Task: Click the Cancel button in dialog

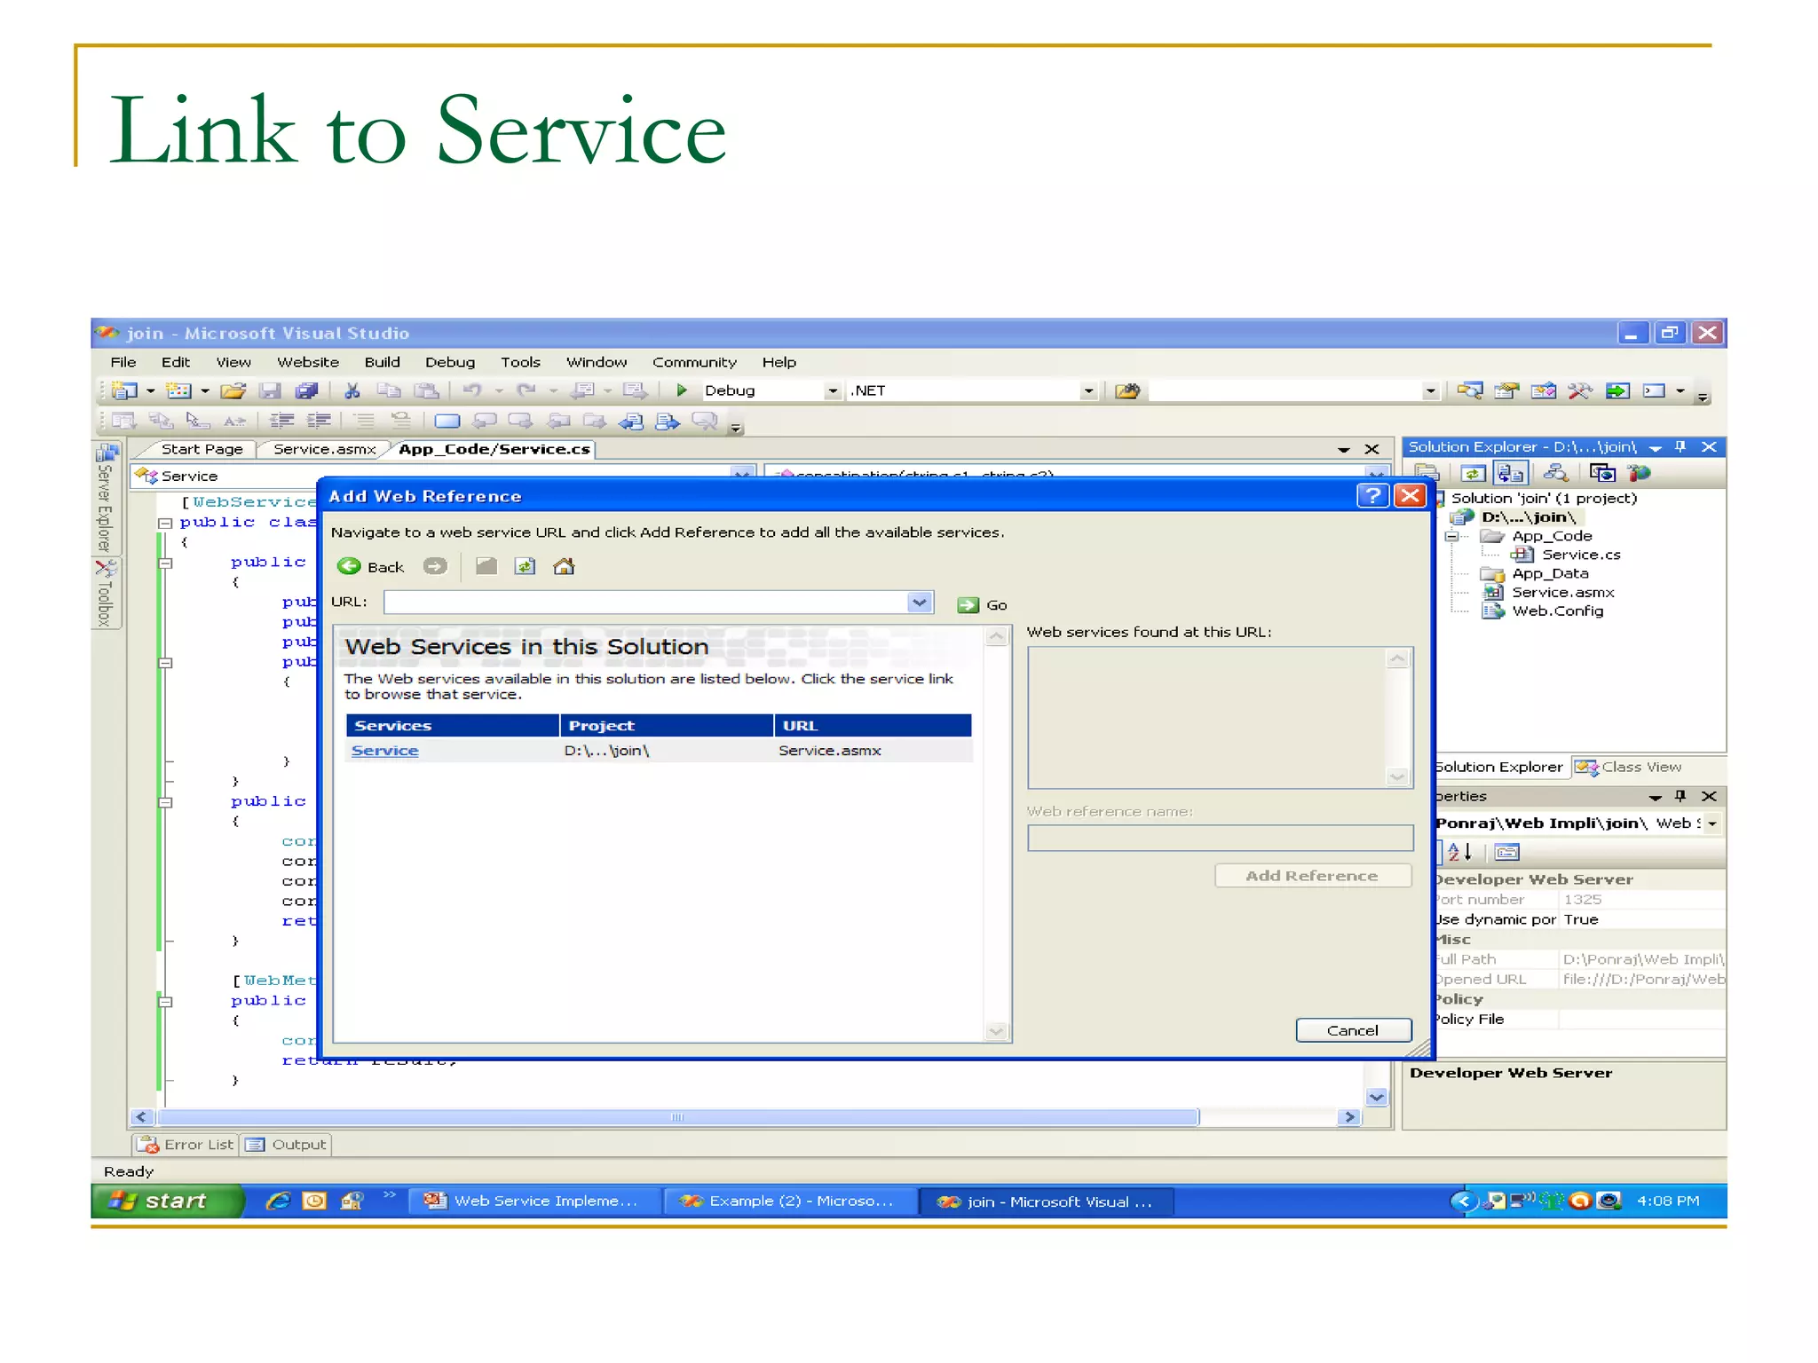Action: tap(1353, 1030)
